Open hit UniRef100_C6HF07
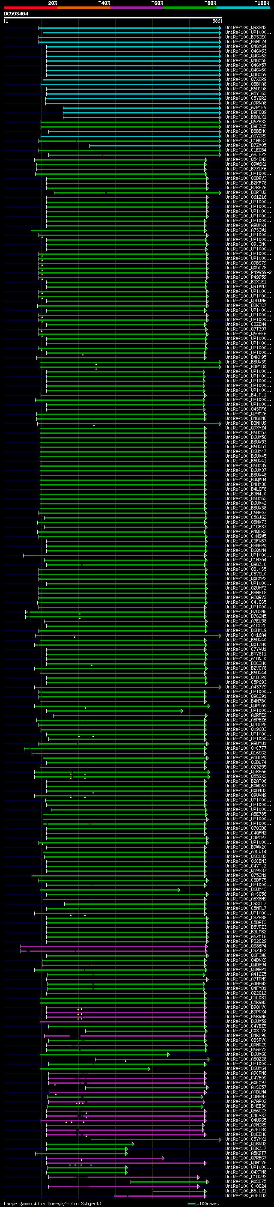 pyautogui.click(x=246, y=513)
